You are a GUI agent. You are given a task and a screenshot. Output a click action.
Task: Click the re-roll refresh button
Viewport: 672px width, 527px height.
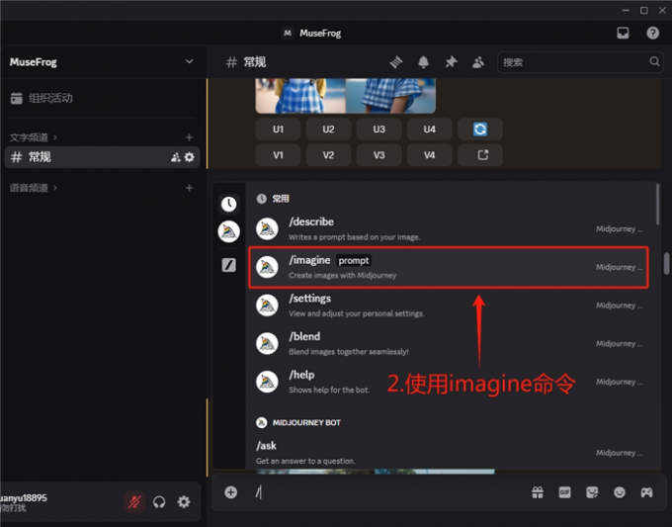(480, 130)
